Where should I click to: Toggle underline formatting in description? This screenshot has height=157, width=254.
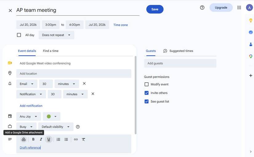49,139
